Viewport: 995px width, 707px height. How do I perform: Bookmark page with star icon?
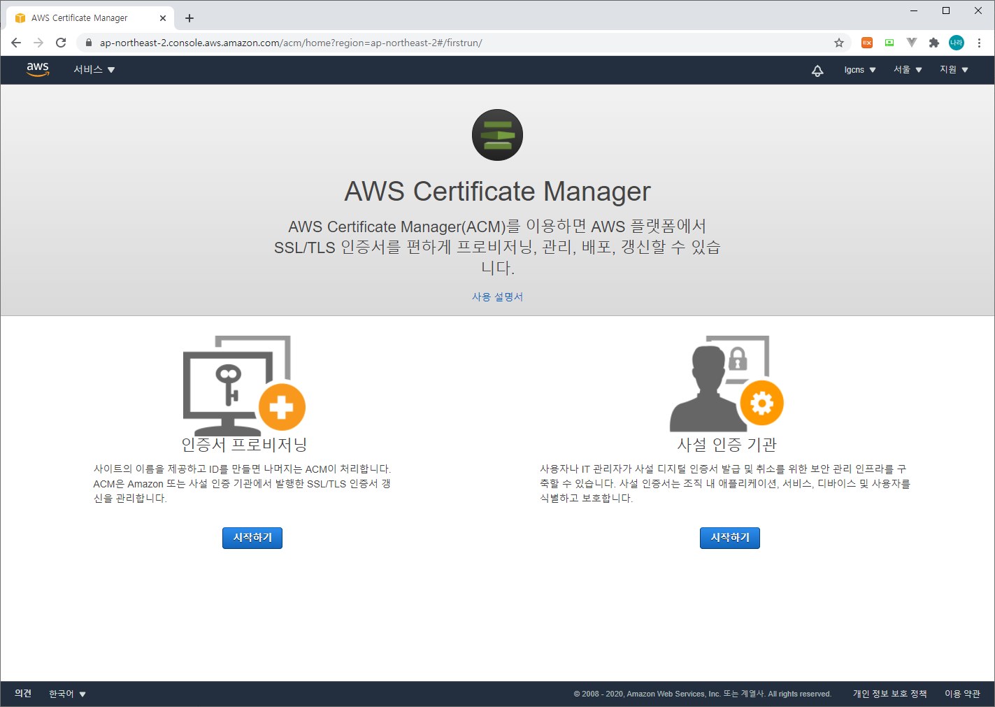coord(839,43)
